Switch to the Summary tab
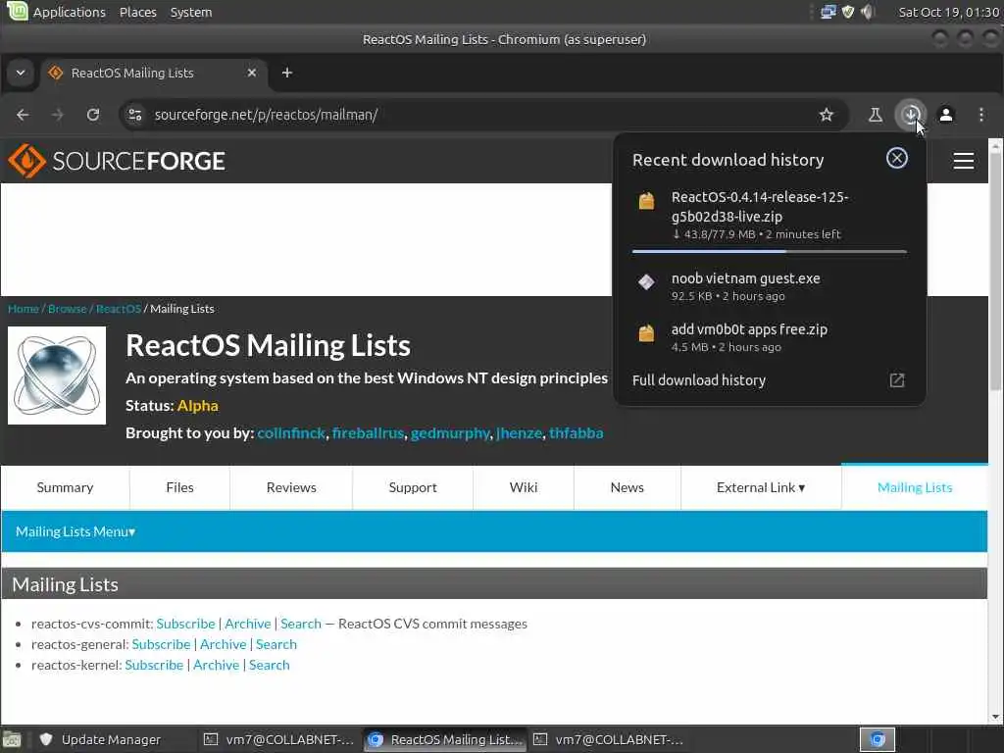This screenshot has width=1004, height=753. pyautogui.click(x=65, y=487)
